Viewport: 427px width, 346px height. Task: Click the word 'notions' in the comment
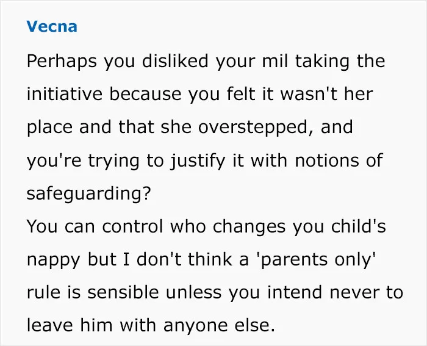click(327, 160)
